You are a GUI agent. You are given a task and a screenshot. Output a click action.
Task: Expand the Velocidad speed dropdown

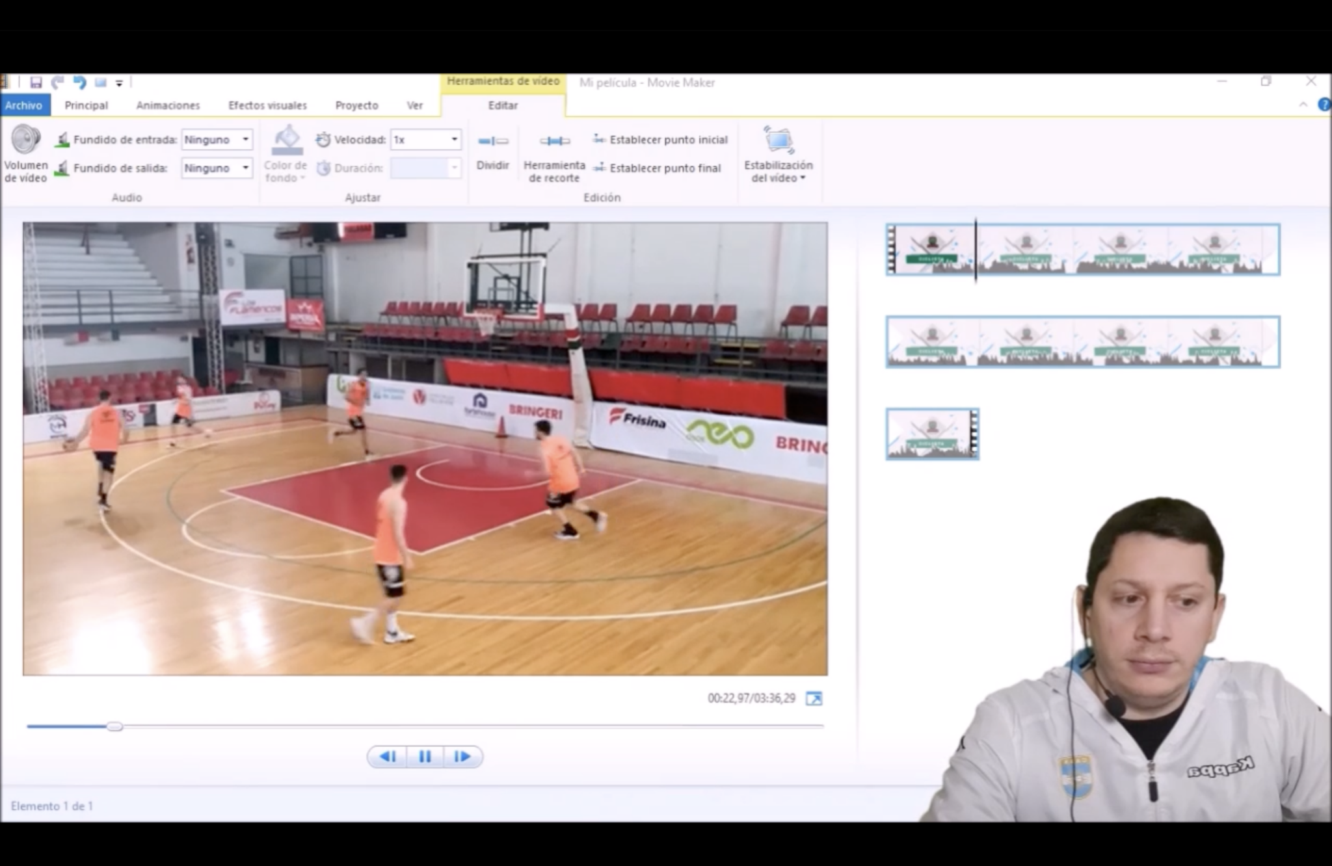pyautogui.click(x=426, y=140)
